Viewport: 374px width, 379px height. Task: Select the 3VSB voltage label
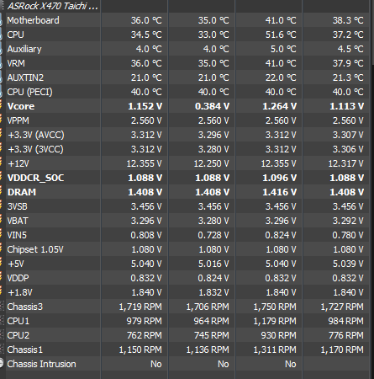(x=18, y=206)
